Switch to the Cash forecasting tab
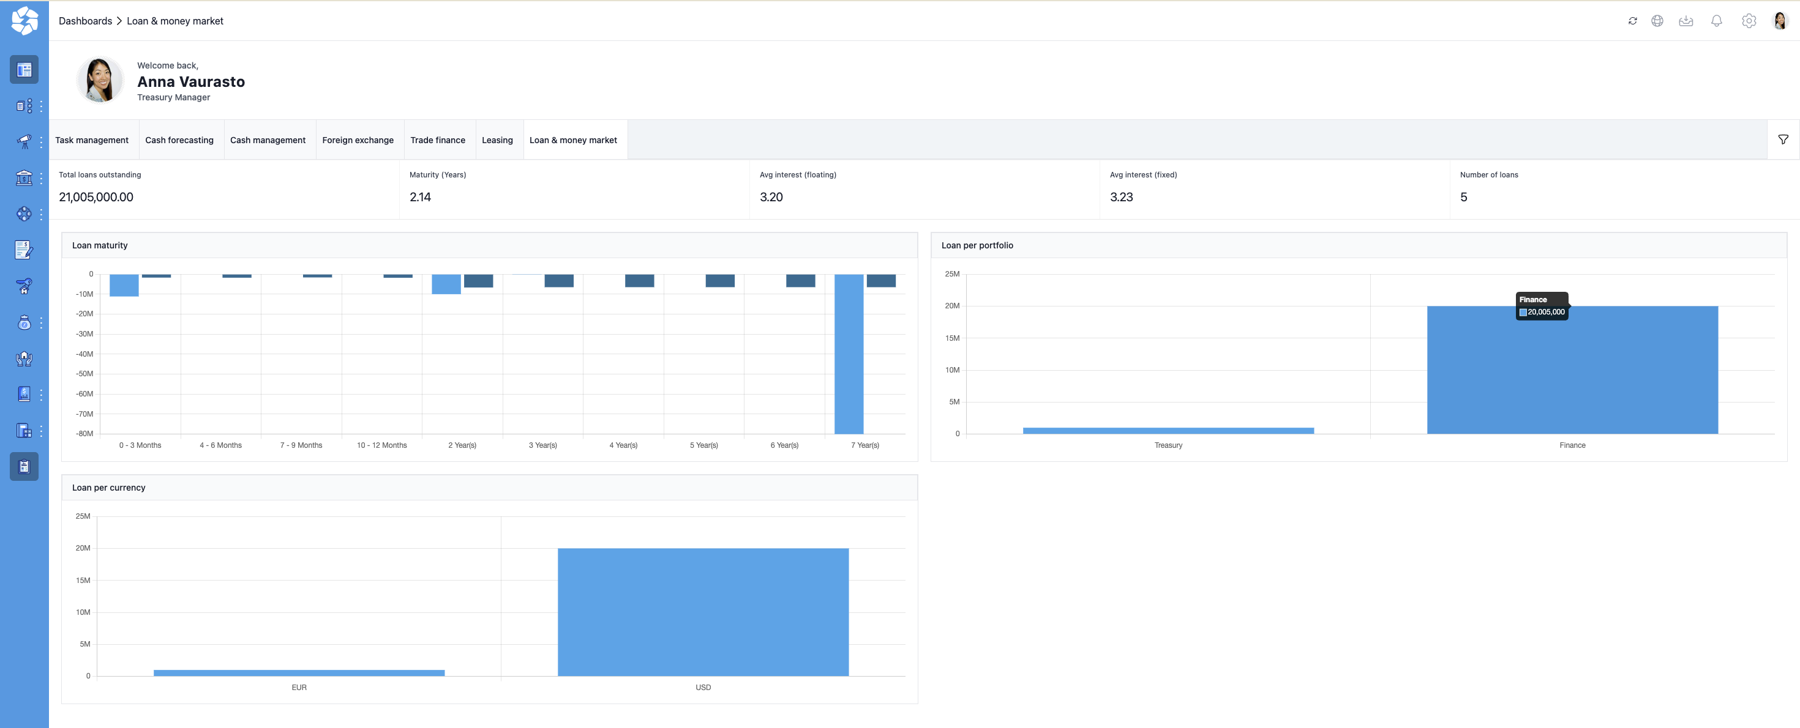The image size is (1800, 728). (x=179, y=140)
